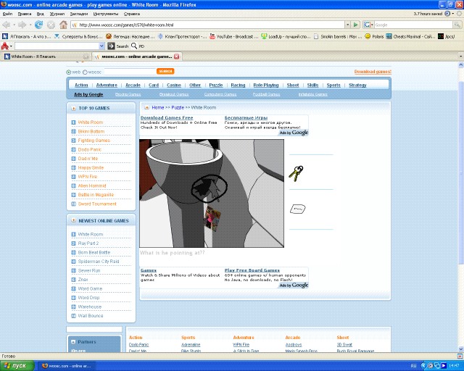
Task: Click the magnifier PD toolbar icon
Action: click(x=134, y=46)
